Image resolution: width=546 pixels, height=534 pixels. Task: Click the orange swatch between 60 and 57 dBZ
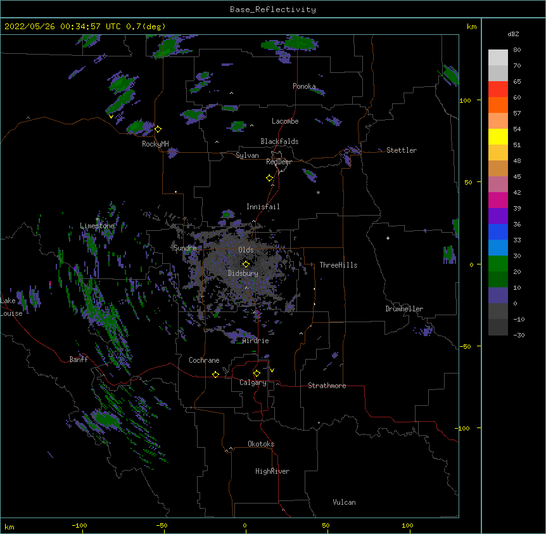[x=498, y=105]
